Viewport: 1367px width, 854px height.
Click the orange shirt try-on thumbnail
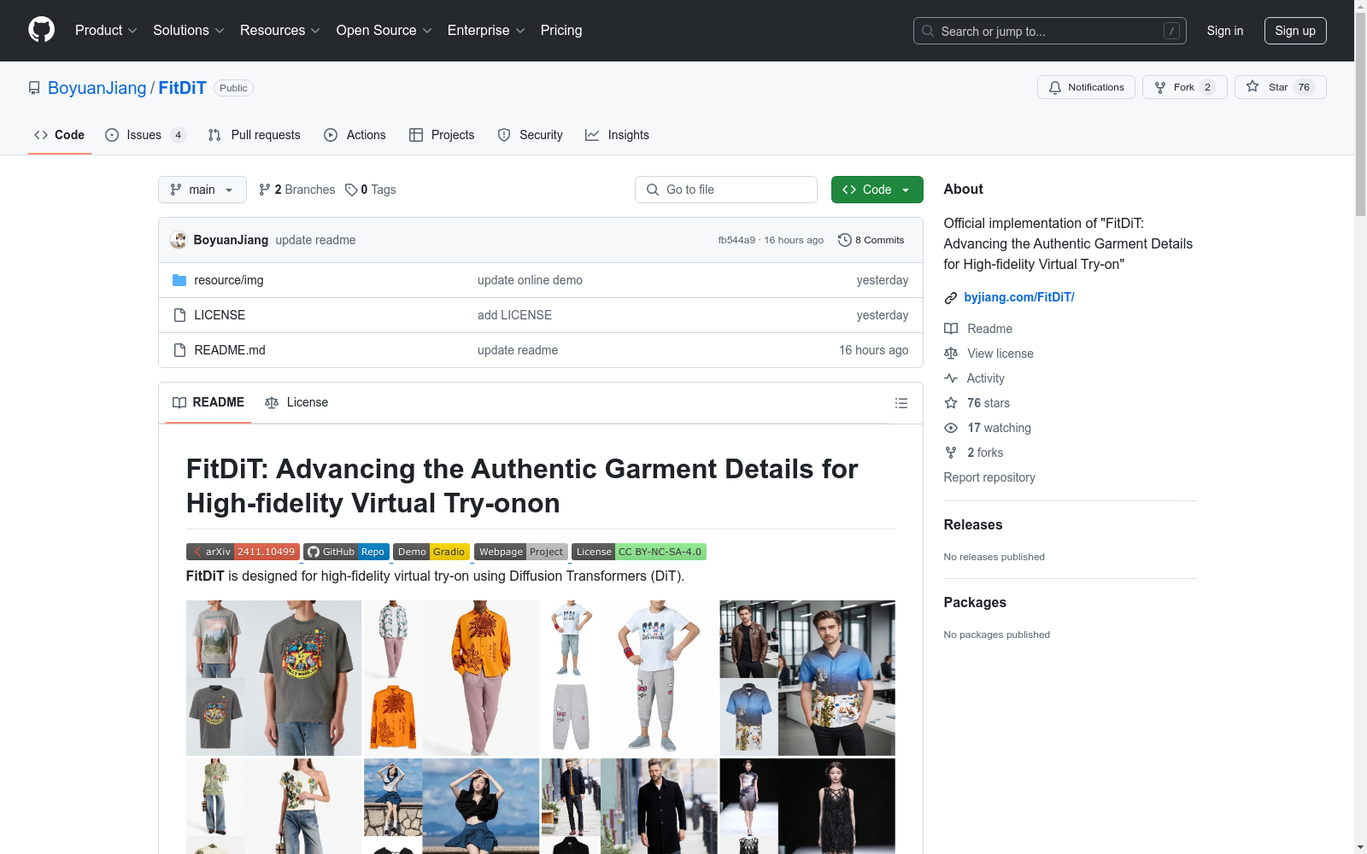451,678
